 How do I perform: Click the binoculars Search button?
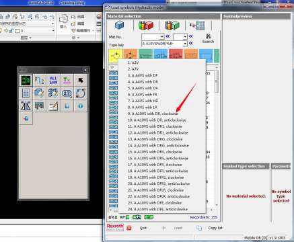[208, 38]
